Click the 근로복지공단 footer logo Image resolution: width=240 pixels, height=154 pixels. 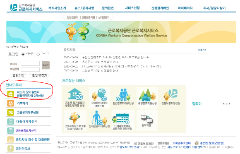[x=144, y=144]
